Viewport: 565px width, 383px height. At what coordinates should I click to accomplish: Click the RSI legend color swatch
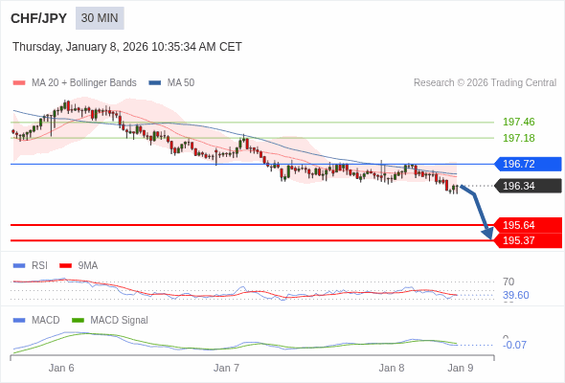pyautogui.click(x=19, y=266)
